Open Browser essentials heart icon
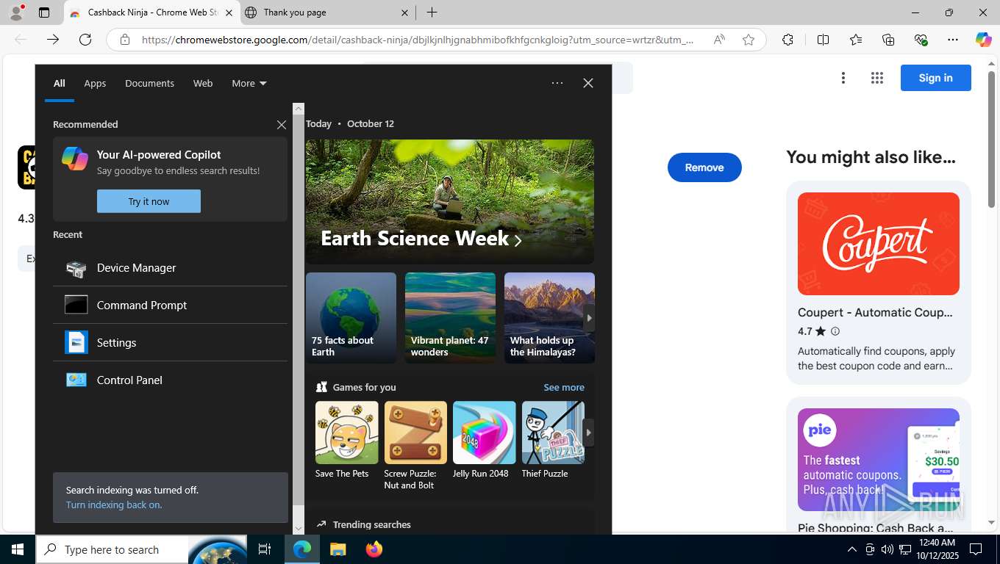Viewport: 1000px width, 564px height. click(x=921, y=40)
